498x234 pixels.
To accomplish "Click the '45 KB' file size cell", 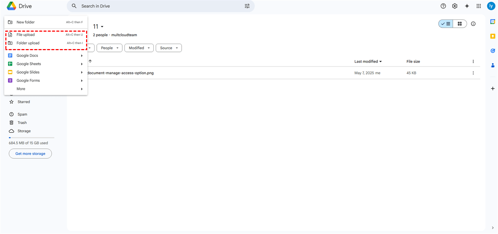I will 411,73.
